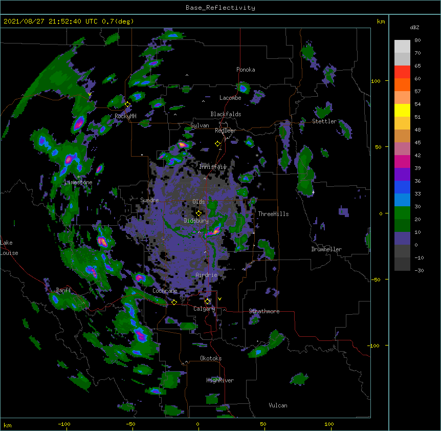Viewport: 441px width, 431px height.
Task: Click the Blackfalds city label
Action: pos(226,114)
